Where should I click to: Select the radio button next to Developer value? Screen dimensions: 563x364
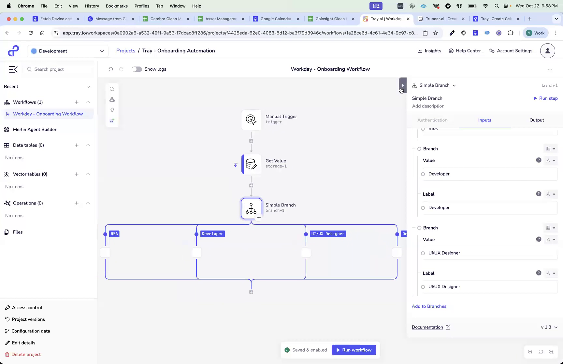coord(423,174)
